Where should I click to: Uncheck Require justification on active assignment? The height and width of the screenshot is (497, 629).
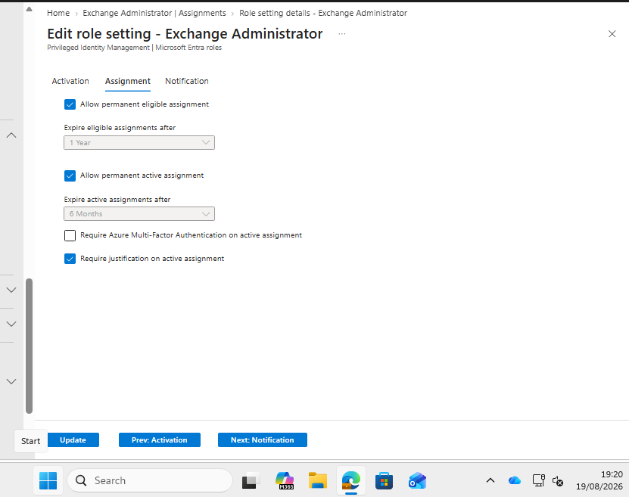[x=70, y=259]
